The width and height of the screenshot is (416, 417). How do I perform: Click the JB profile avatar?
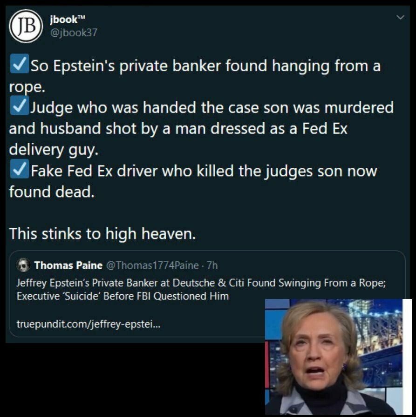pos(26,26)
